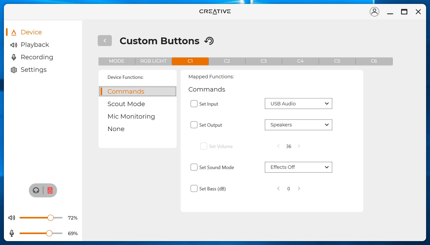This screenshot has width=430, height=245.
Task: Decrease the Set Bass value with left arrow
Action: coord(278,189)
